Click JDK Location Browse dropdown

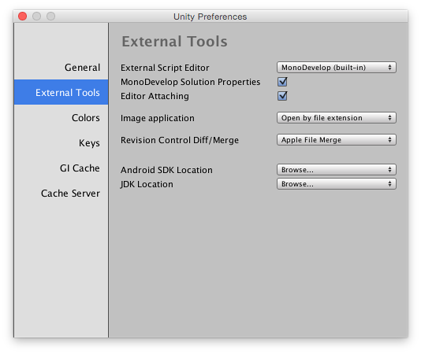click(337, 184)
